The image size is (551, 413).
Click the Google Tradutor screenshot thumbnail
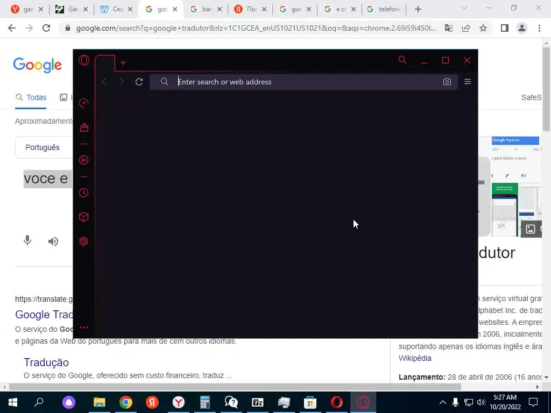point(515,159)
